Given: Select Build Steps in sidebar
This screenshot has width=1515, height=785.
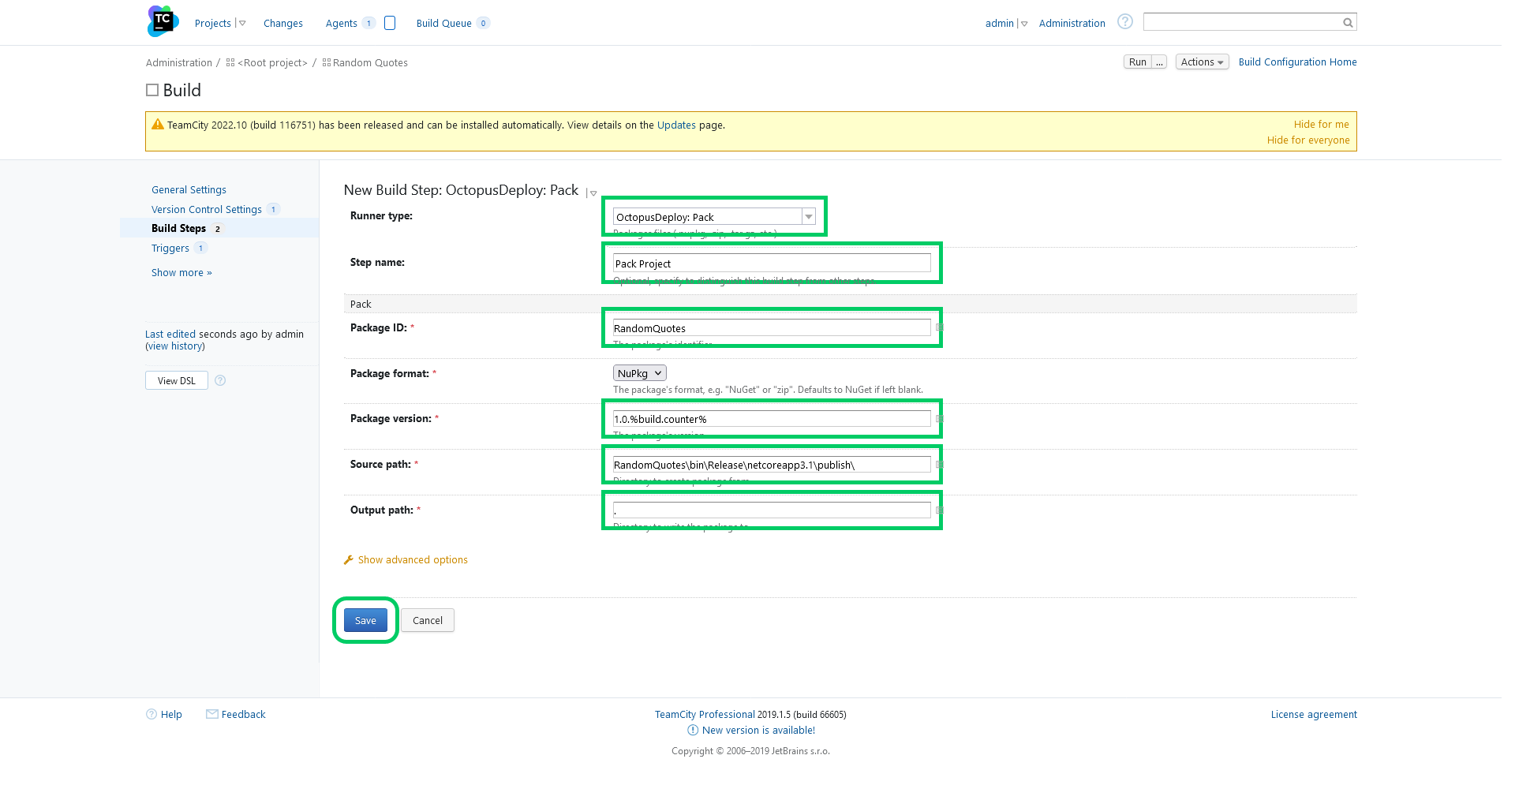Looking at the screenshot, I should click(178, 228).
